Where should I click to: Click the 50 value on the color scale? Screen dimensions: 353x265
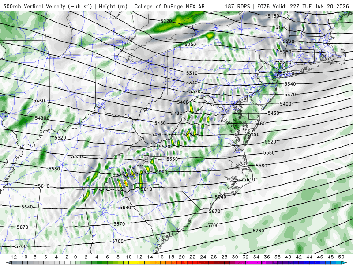(341, 257)
